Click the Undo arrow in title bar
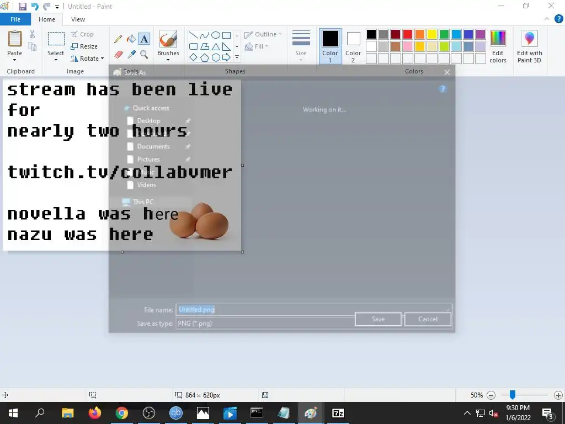 (x=35, y=7)
